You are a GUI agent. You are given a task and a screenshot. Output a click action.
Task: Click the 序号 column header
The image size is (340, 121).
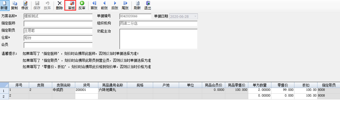[19, 85]
